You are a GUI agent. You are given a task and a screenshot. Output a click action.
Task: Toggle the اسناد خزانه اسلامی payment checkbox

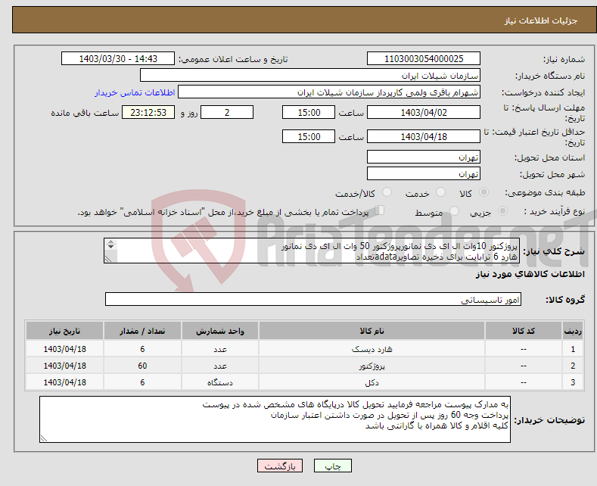[380, 210]
